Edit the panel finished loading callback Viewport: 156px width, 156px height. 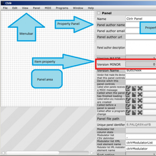pyautogui.click(x=128, y=95)
